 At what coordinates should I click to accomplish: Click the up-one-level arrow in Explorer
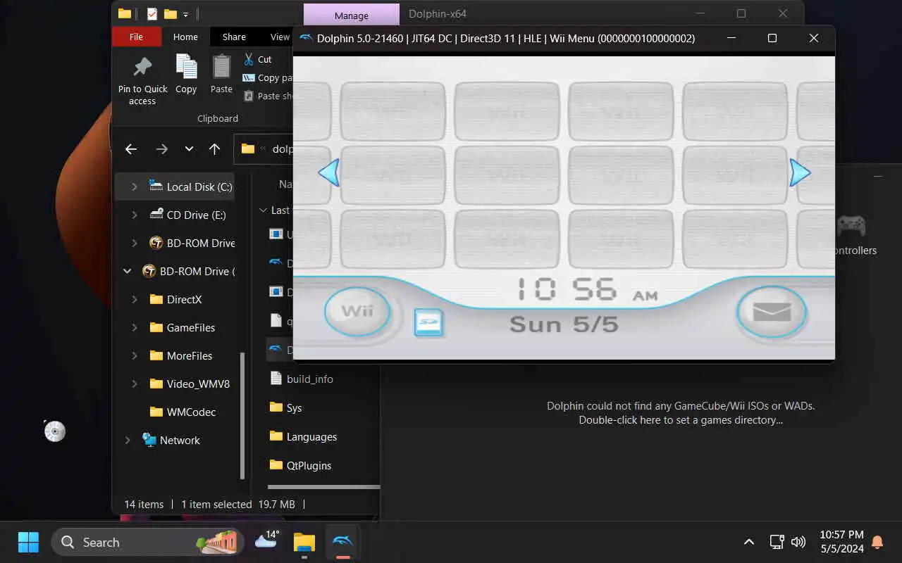(215, 148)
